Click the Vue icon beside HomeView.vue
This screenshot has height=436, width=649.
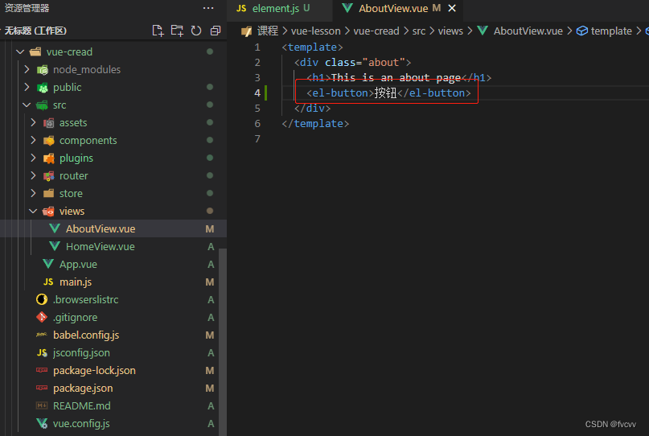click(55, 246)
